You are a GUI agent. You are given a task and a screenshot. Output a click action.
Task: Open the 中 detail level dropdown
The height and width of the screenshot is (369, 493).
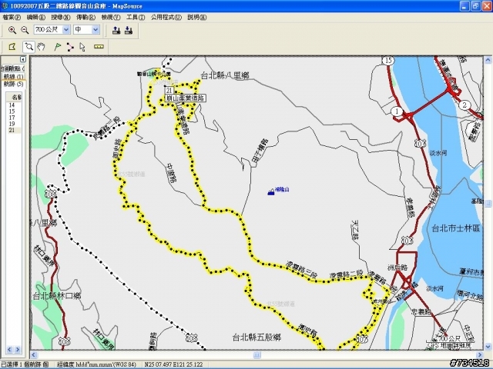96,30
